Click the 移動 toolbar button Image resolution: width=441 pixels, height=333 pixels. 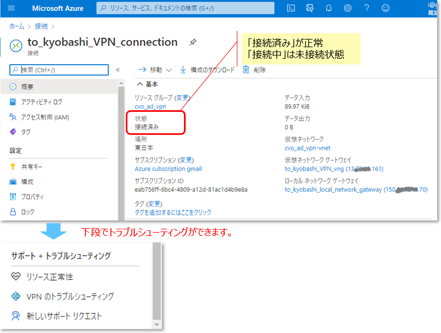pos(150,70)
